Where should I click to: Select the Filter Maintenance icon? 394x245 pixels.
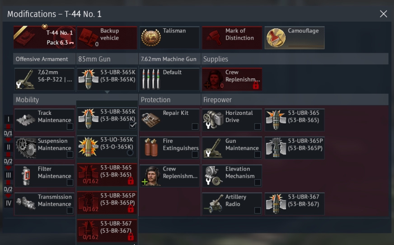(26, 176)
